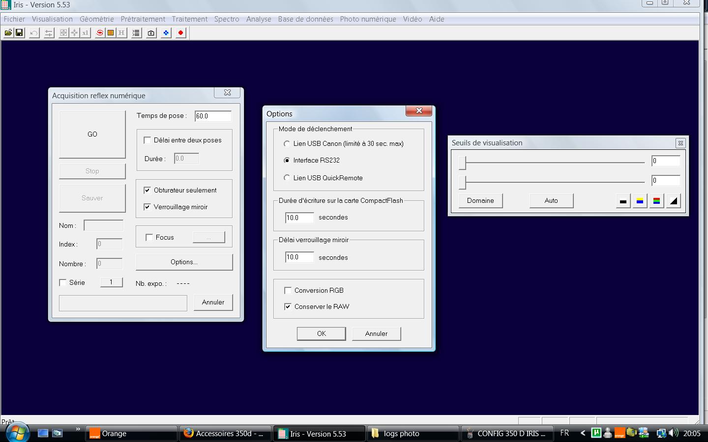Open the Visualisation menu

52,19
